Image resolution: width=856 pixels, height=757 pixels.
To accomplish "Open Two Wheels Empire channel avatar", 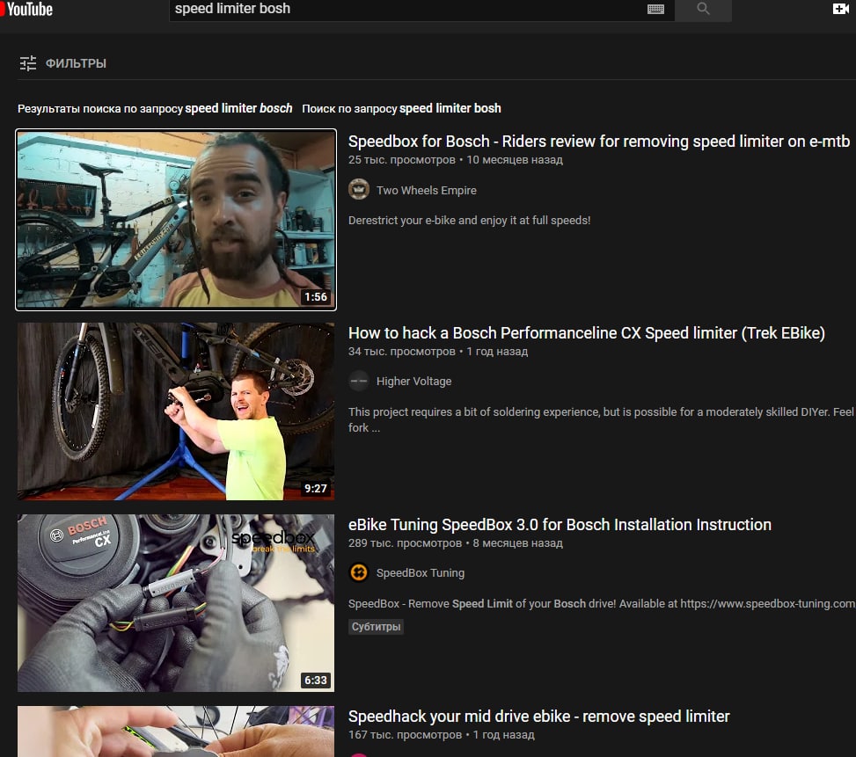I will tap(359, 190).
